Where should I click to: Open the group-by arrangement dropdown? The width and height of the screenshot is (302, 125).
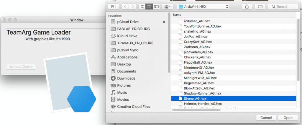point(168,6)
